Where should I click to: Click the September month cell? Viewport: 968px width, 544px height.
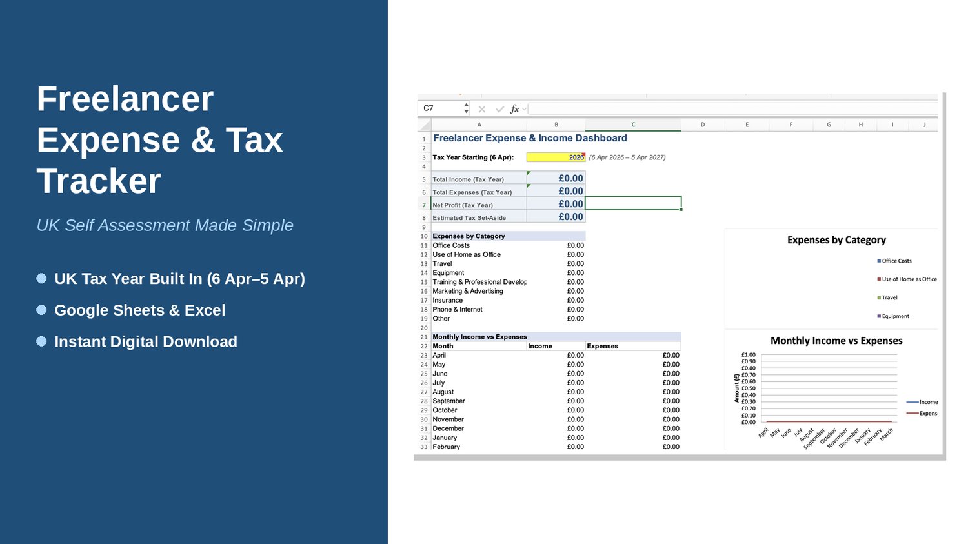coord(479,401)
